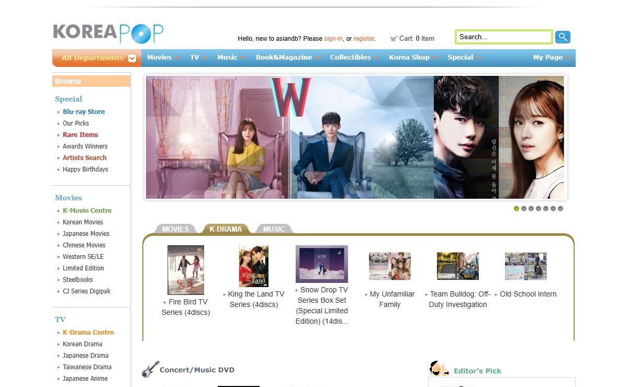Click the sign-in link
Image resolution: width=628 pixels, height=387 pixels.
333,39
